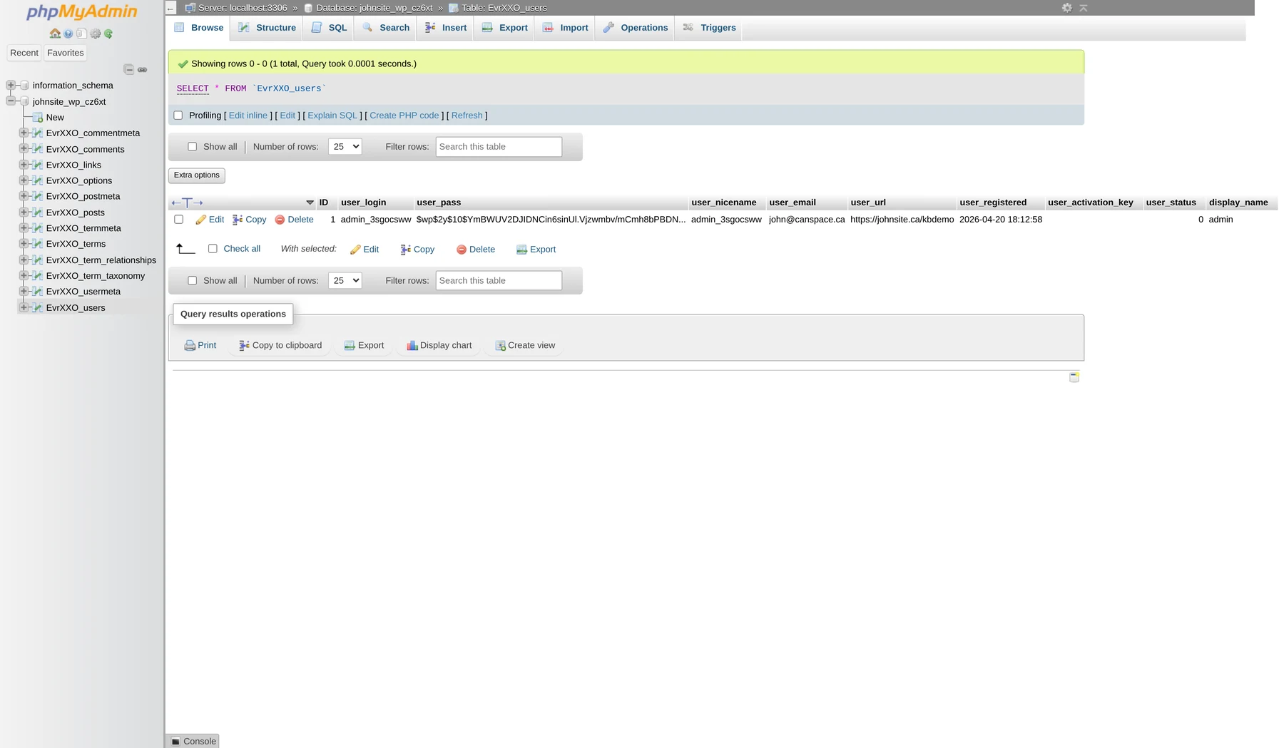Click into the upper Filter rows search field
1284x748 pixels.
[499, 147]
